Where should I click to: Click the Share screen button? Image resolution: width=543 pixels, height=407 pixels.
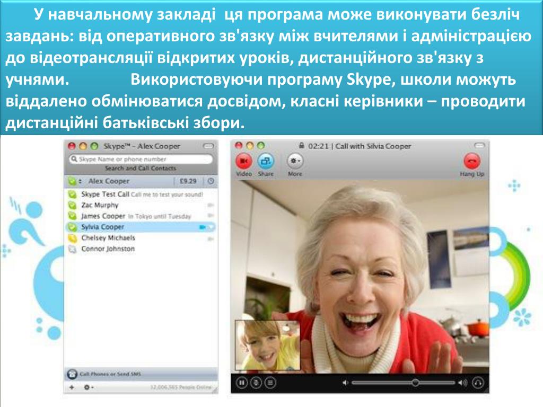pyautogui.click(x=266, y=161)
